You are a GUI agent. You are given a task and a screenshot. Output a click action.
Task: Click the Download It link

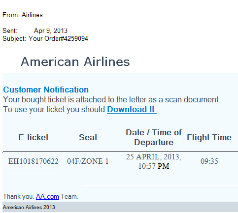click(132, 110)
